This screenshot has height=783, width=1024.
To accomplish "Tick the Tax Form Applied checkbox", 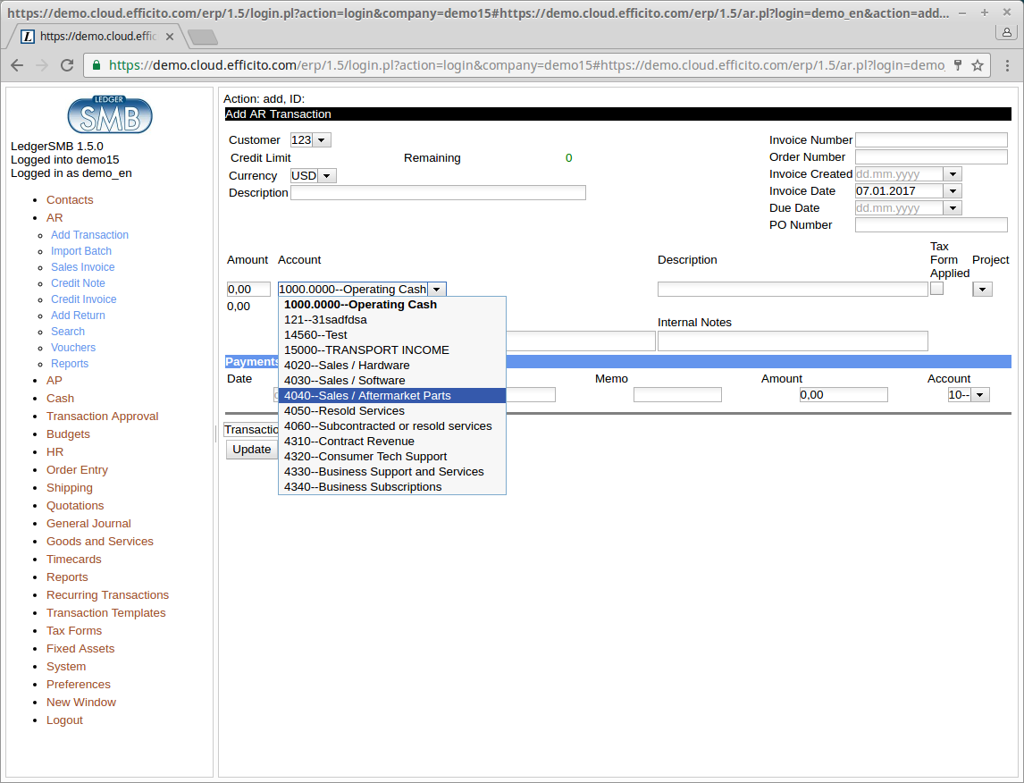I will click(936, 289).
